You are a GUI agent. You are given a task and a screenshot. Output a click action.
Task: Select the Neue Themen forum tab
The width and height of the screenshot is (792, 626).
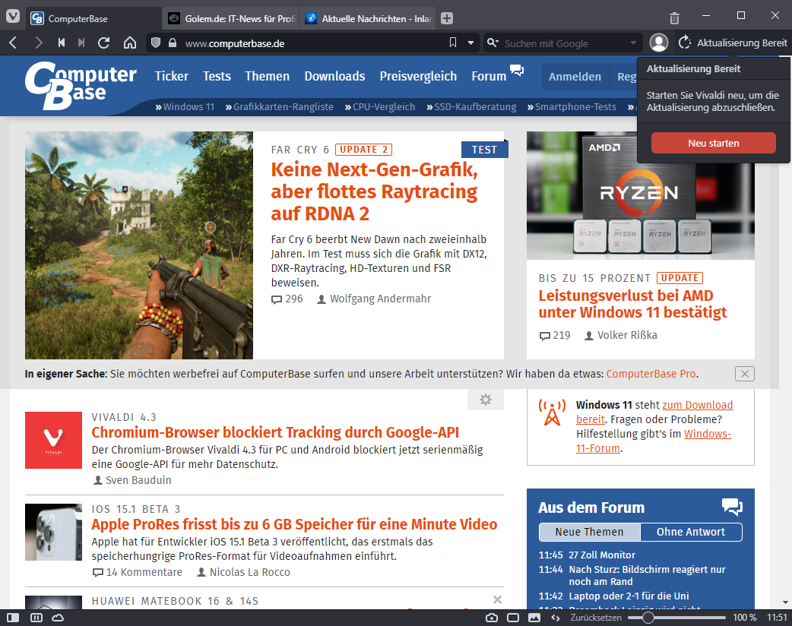590,532
